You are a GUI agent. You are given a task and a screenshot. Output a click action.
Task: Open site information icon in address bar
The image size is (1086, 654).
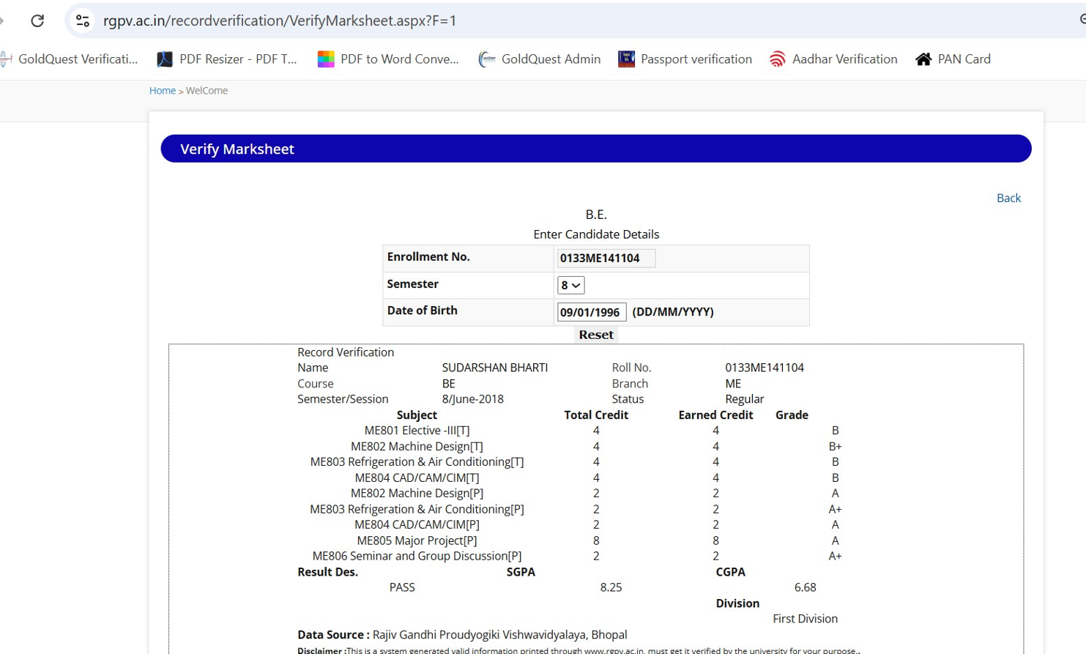click(83, 21)
